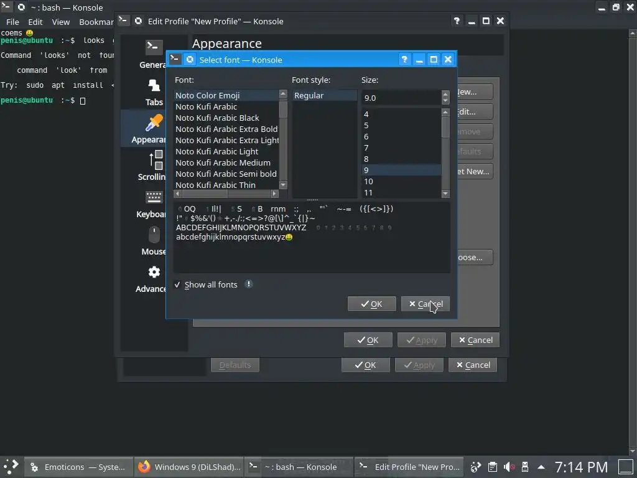Image resolution: width=637 pixels, height=478 pixels.
Task: Click the vertical scrollbar handle of font list
Action: tap(283, 110)
